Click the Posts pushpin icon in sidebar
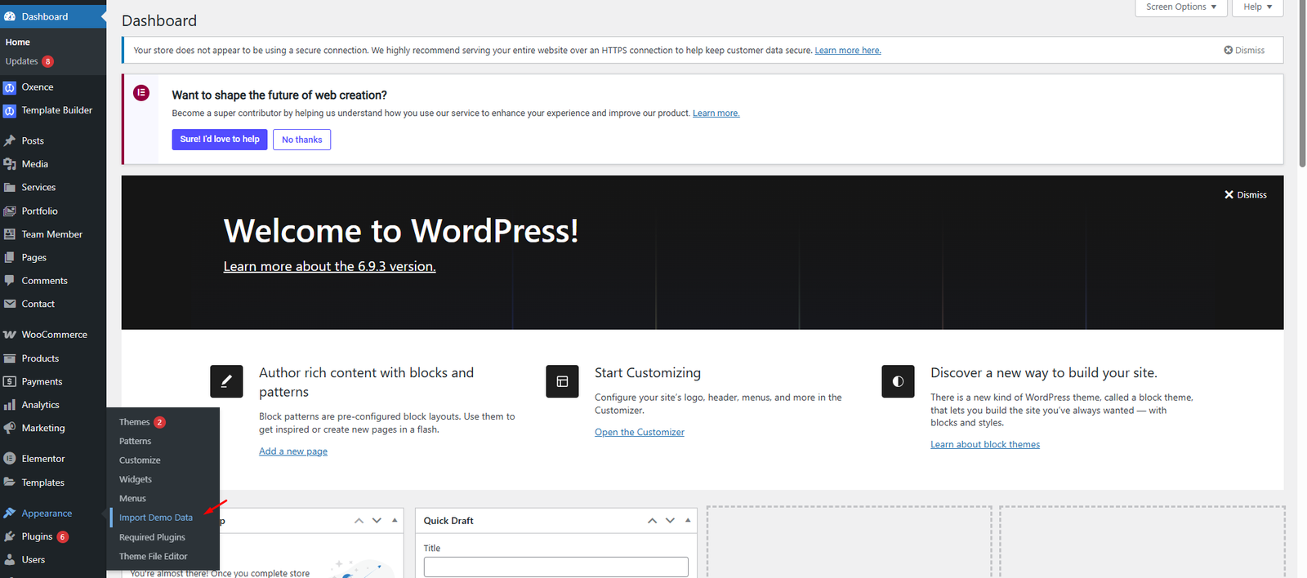This screenshot has width=1307, height=578. tap(10, 140)
